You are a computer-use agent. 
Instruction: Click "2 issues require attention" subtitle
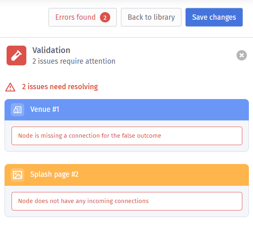[x=74, y=61]
